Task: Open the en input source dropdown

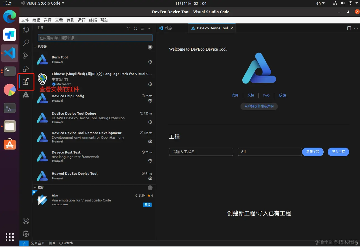Action: click(320, 3)
